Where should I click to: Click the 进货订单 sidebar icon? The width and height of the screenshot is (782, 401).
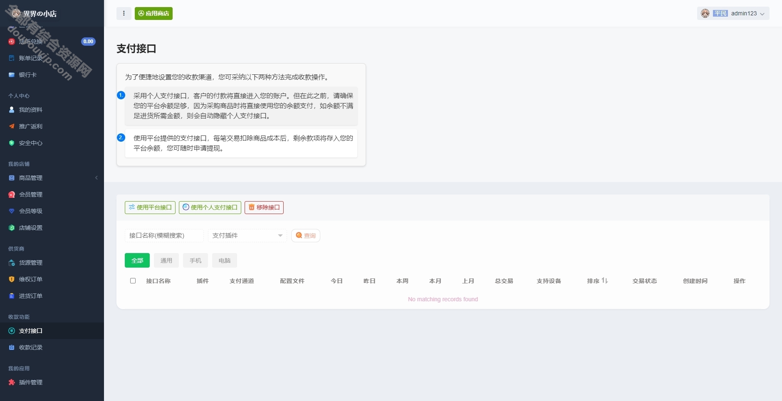[12, 296]
